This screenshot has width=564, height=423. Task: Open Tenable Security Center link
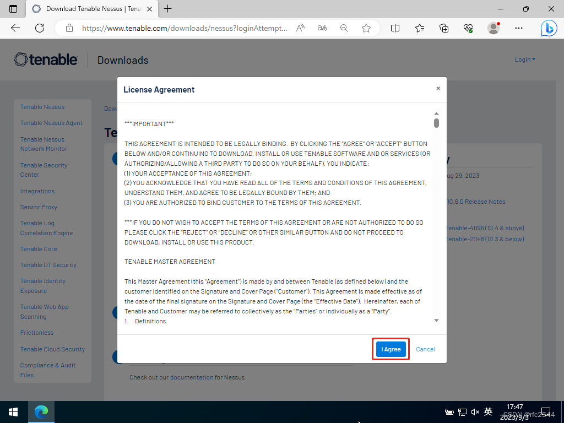click(x=44, y=170)
